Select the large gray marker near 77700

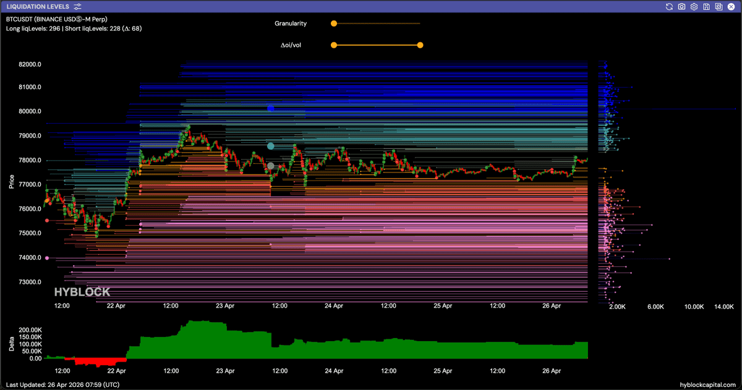click(x=271, y=166)
